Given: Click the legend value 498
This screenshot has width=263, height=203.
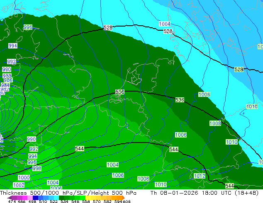Looking at the screenshot, I should pyautogui.click(x=32, y=201).
